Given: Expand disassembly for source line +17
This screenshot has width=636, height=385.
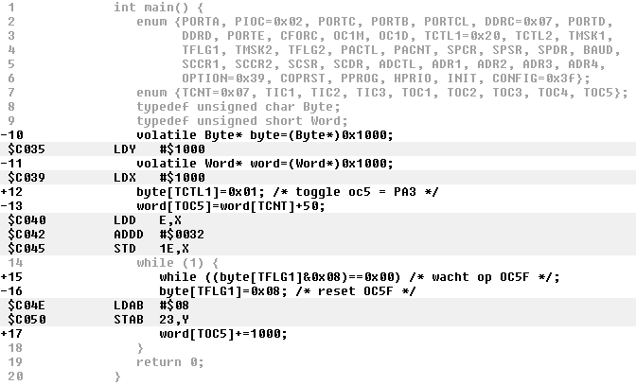Looking at the screenshot, I should pyautogui.click(x=16, y=333).
